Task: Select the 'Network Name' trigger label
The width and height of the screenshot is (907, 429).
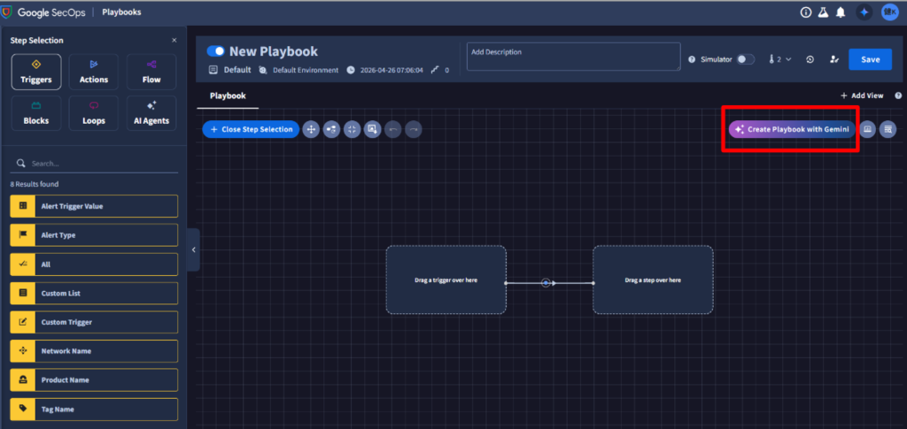Action: click(66, 351)
